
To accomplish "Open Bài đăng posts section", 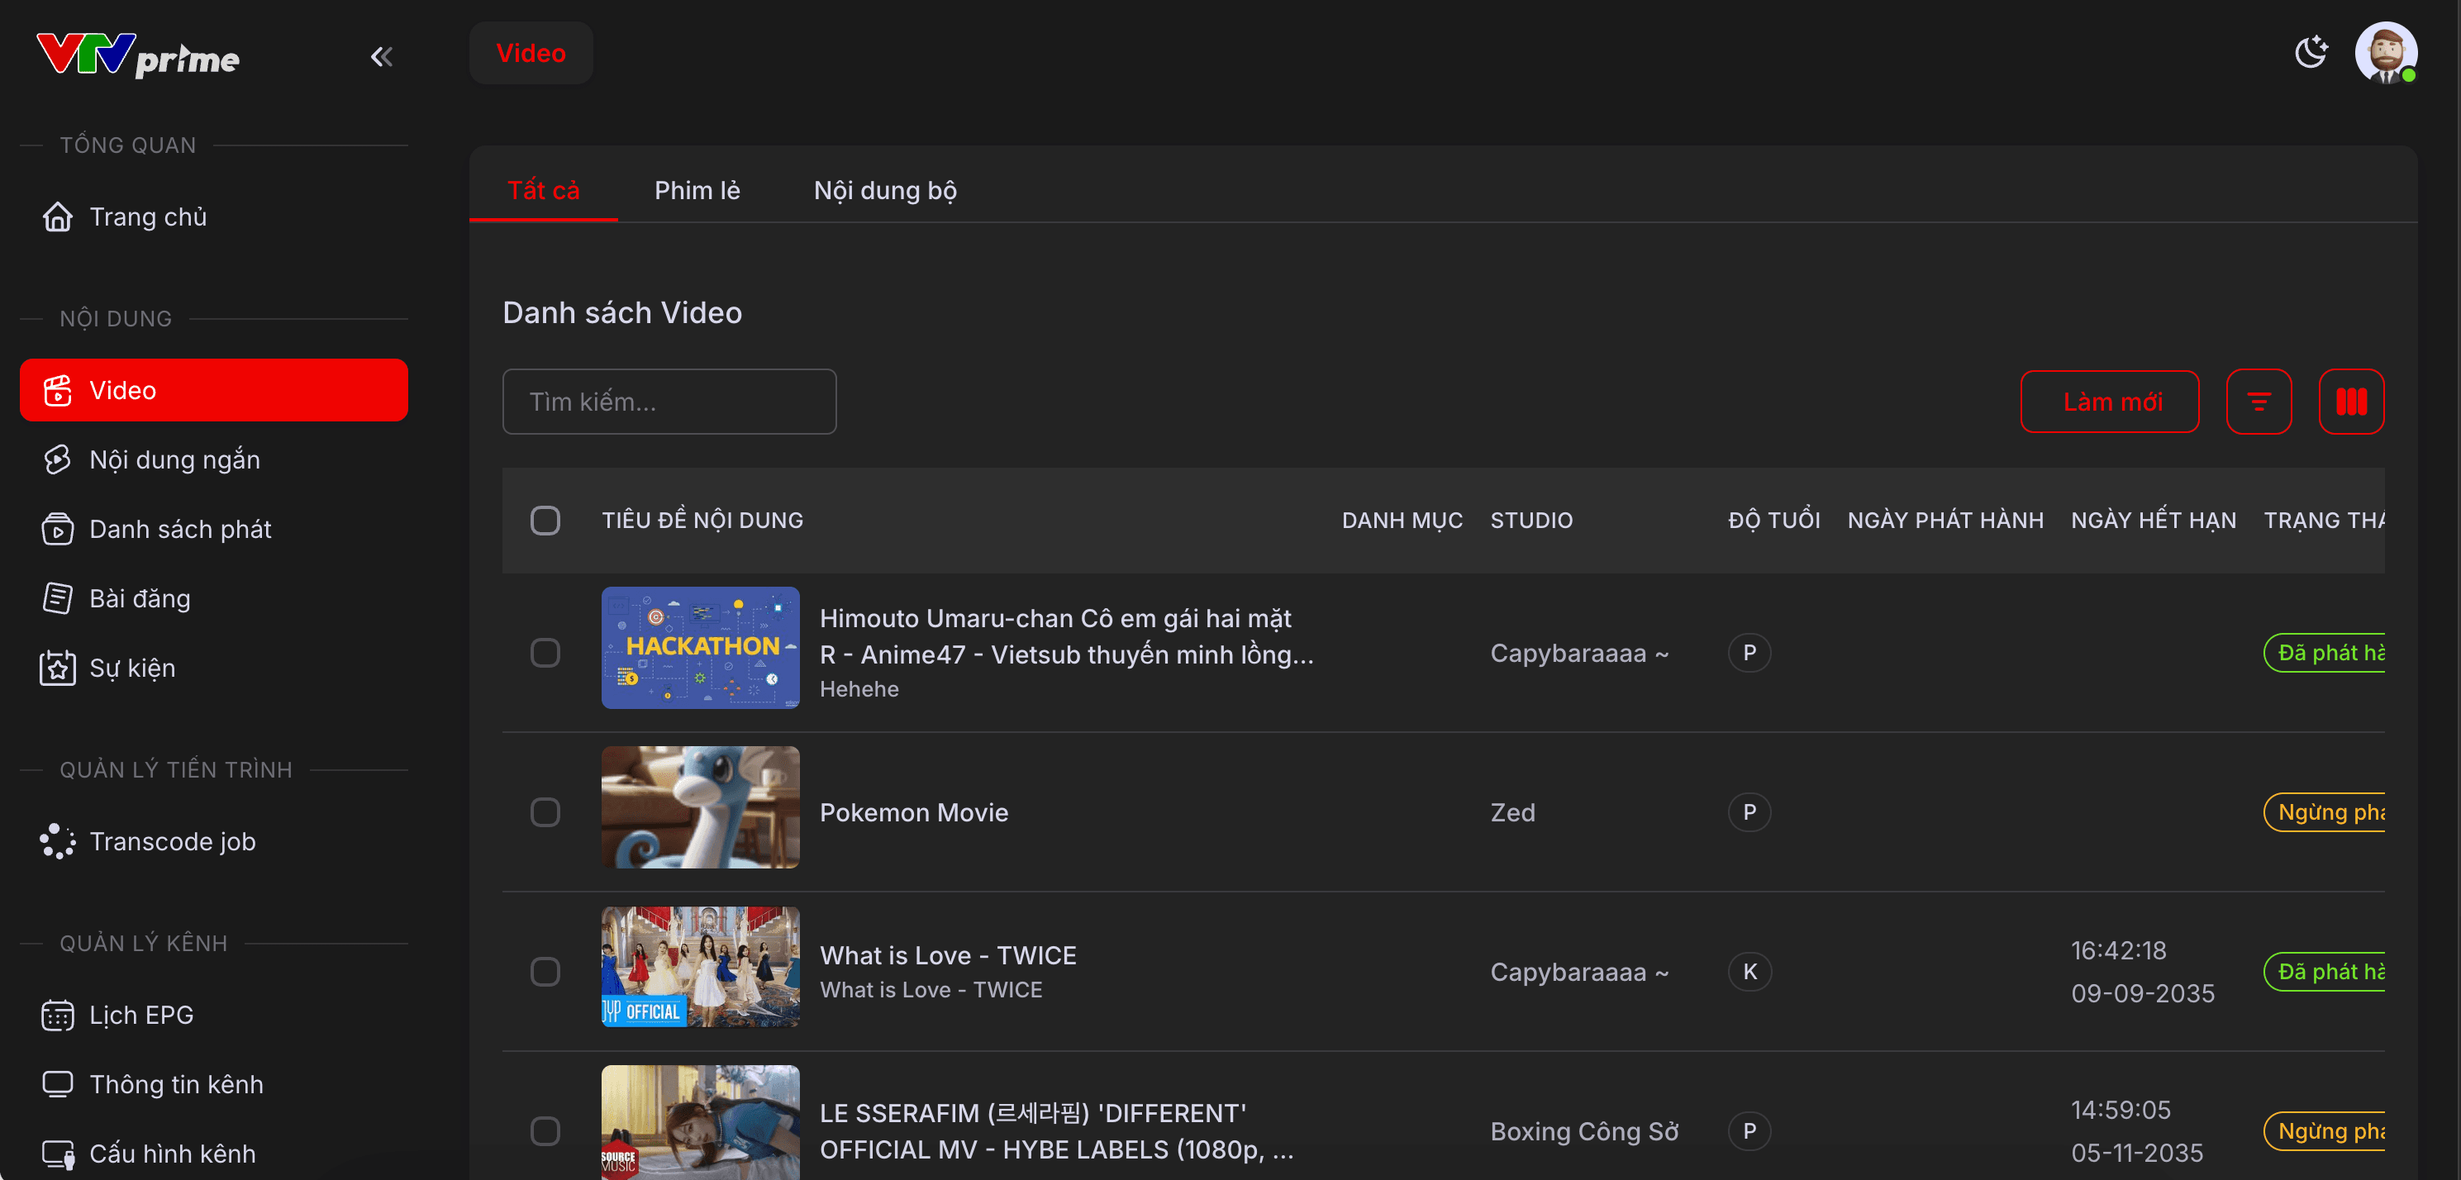I will pos(140,598).
